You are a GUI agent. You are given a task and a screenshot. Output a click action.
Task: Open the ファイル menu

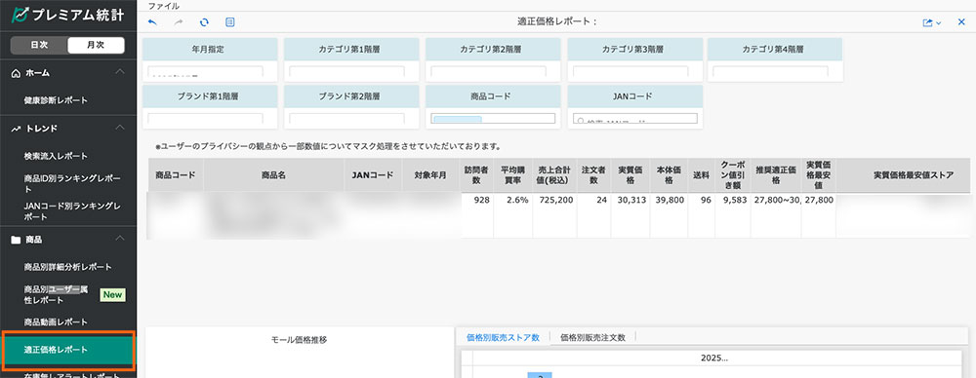click(164, 6)
